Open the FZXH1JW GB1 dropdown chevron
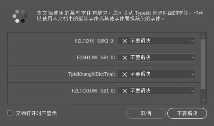 (193, 58)
